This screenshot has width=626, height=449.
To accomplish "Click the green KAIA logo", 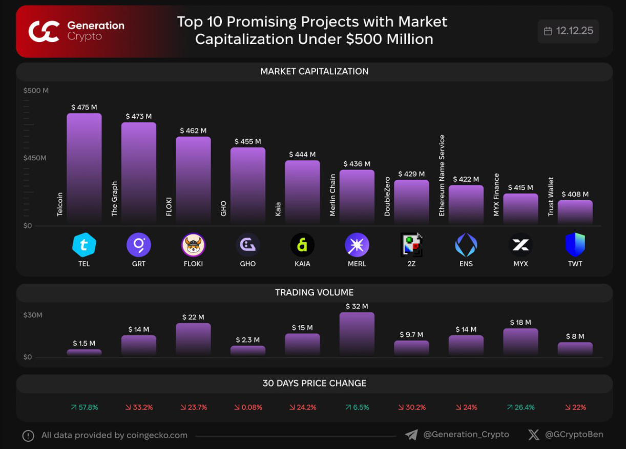I will [302, 245].
